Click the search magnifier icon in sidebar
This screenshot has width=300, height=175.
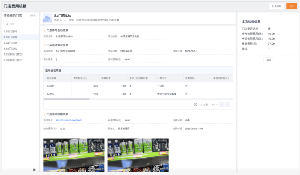tap(7, 24)
